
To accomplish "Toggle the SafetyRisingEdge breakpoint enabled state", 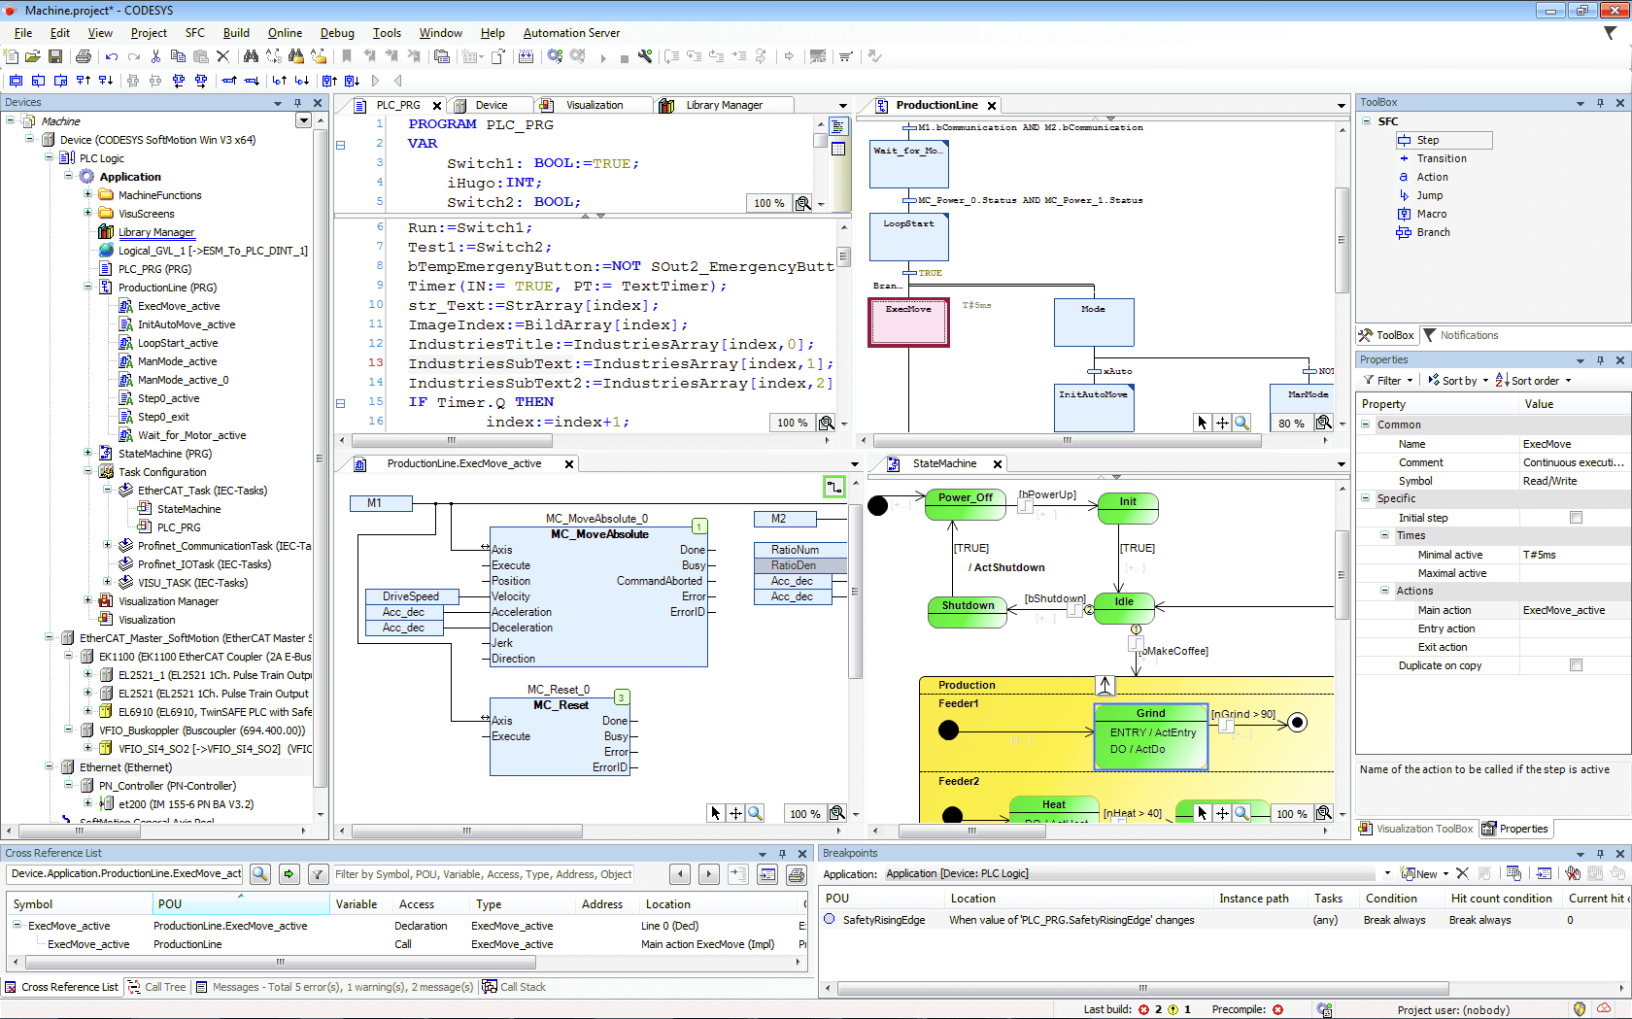I will click(828, 919).
